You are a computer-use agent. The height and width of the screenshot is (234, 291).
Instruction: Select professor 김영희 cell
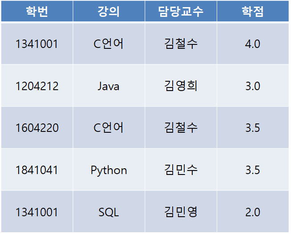click(181, 86)
